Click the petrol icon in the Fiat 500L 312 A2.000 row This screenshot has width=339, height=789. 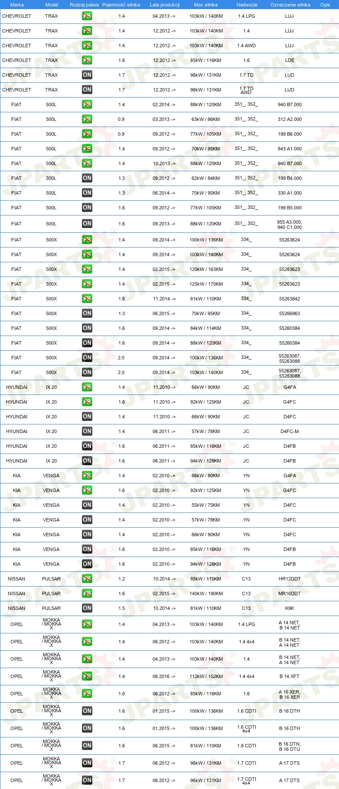click(x=87, y=119)
